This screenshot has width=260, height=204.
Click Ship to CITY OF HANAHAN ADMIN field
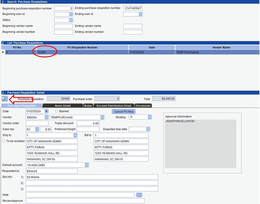51,141
